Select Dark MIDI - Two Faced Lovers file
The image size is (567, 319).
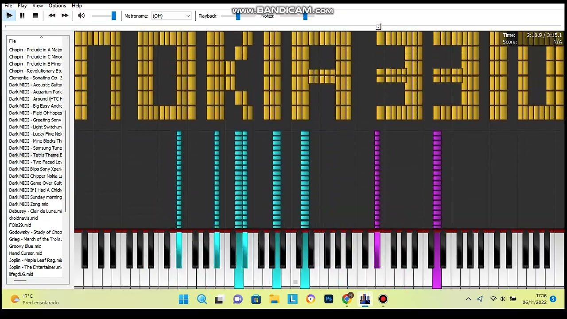[35, 162]
